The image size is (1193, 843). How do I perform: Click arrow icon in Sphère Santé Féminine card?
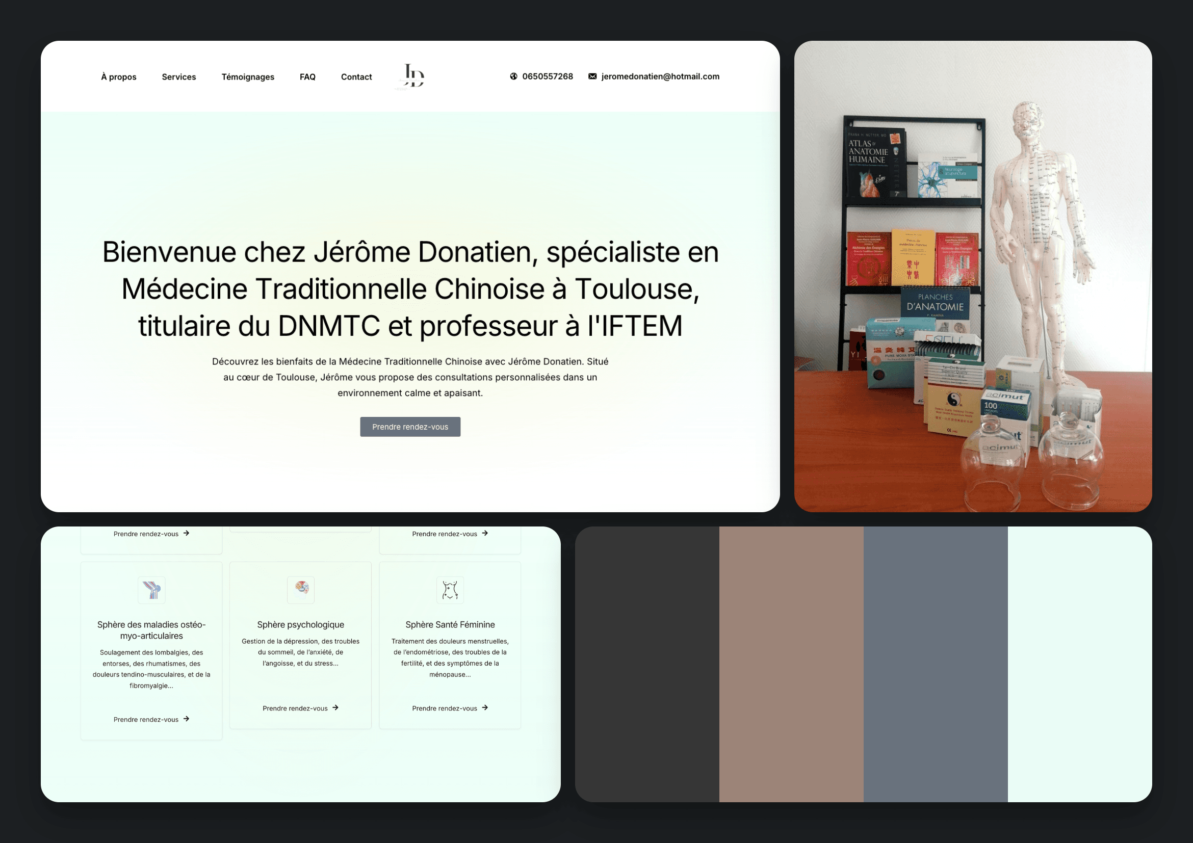point(485,707)
